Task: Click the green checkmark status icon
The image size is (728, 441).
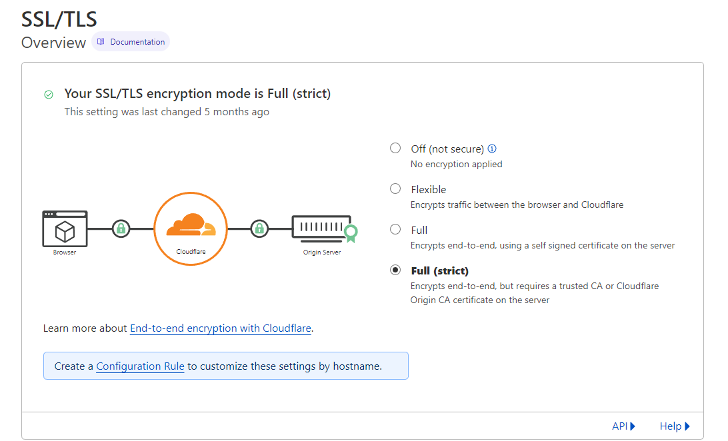Action: [49, 95]
